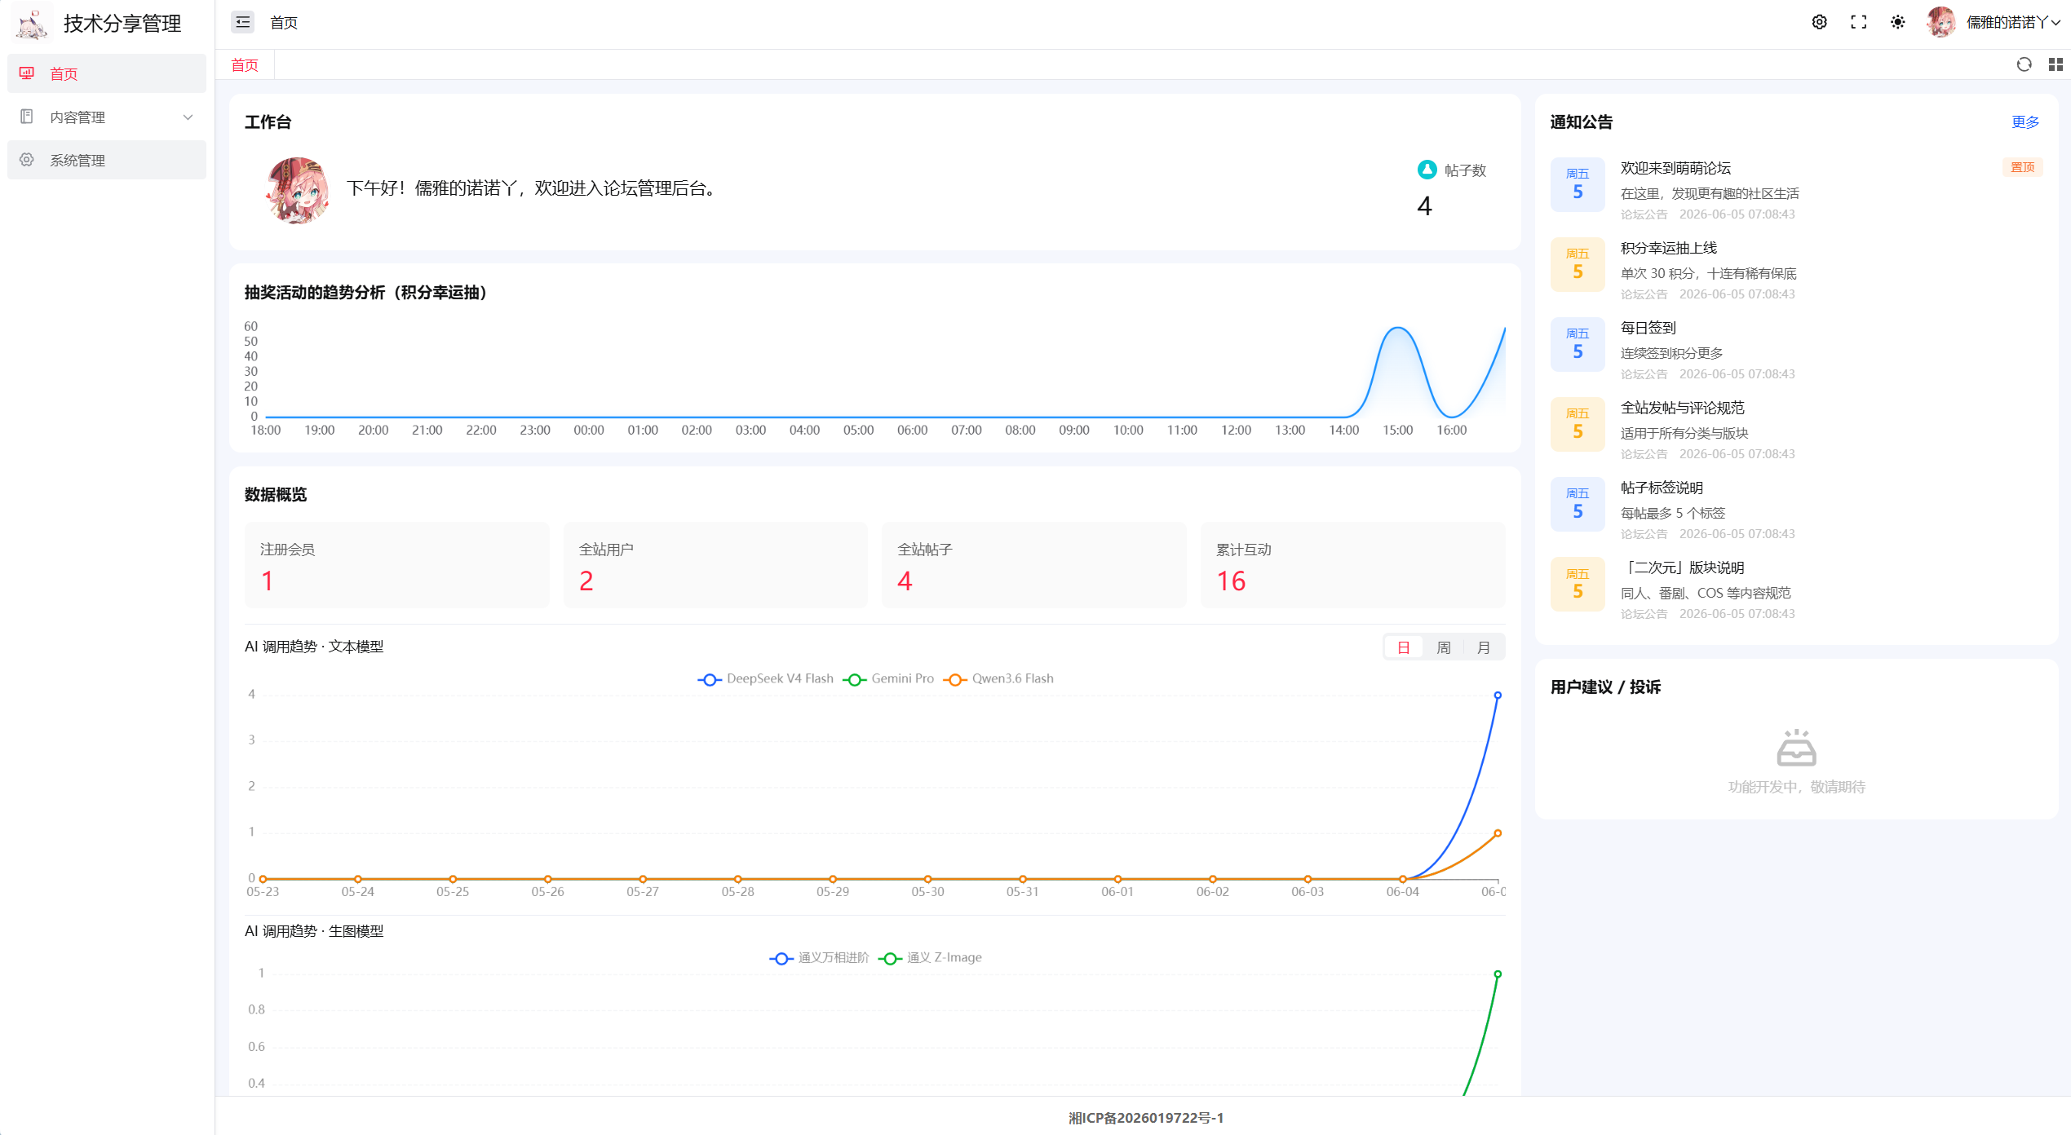Click the 功能开发中，敬请期待 placeholder text
The width and height of the screenshot is (2071, 1135).
pyautogui.click(x=1796, y=787)
